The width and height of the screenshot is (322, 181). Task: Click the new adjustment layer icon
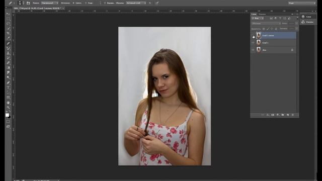pos(278,115)
